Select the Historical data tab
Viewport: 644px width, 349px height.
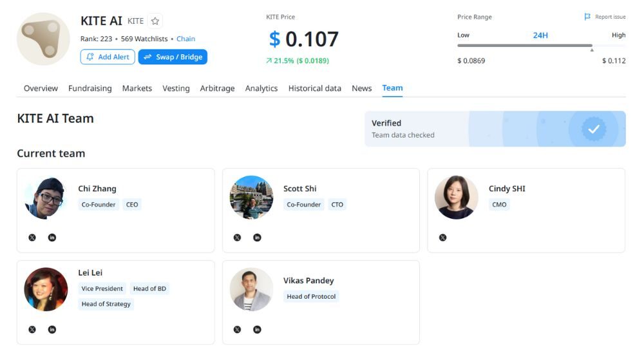314,88
